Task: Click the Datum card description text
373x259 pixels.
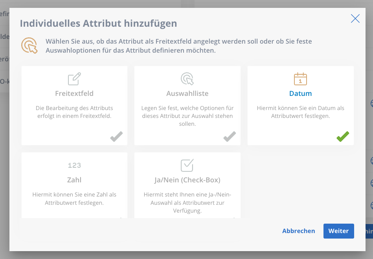Action: [x=300, y=112]
